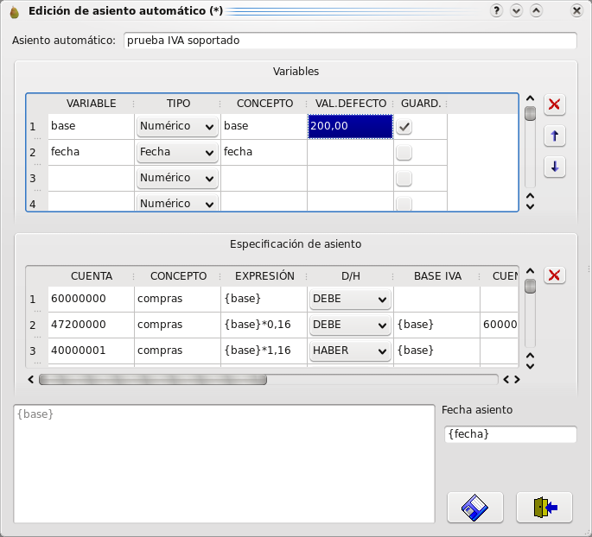Delete asiento specification row with red X
Image resolution: width=592 pixels, height=537 pixels.
pyautogui.click(x=554, y=275)
